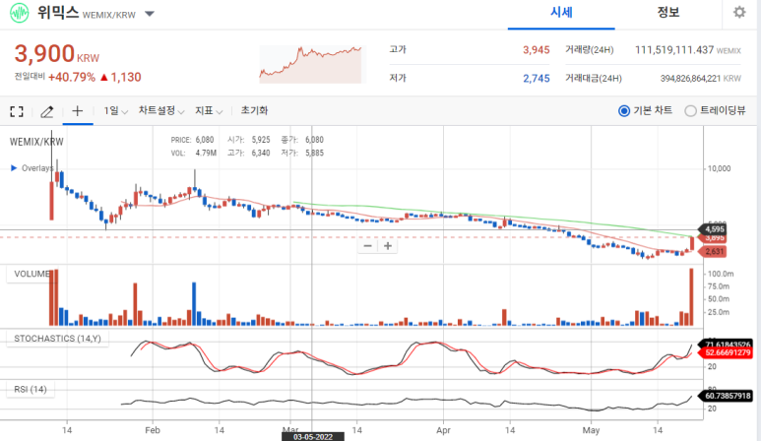Open the market pair dropdown arrow

pos(150,14)
